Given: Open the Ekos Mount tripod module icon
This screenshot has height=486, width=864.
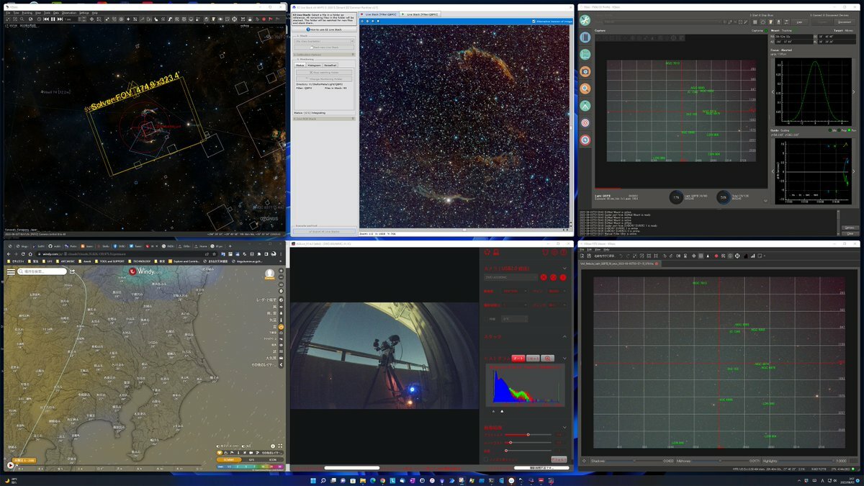Looking at the screenshot, I should click(x=585, y=106).
